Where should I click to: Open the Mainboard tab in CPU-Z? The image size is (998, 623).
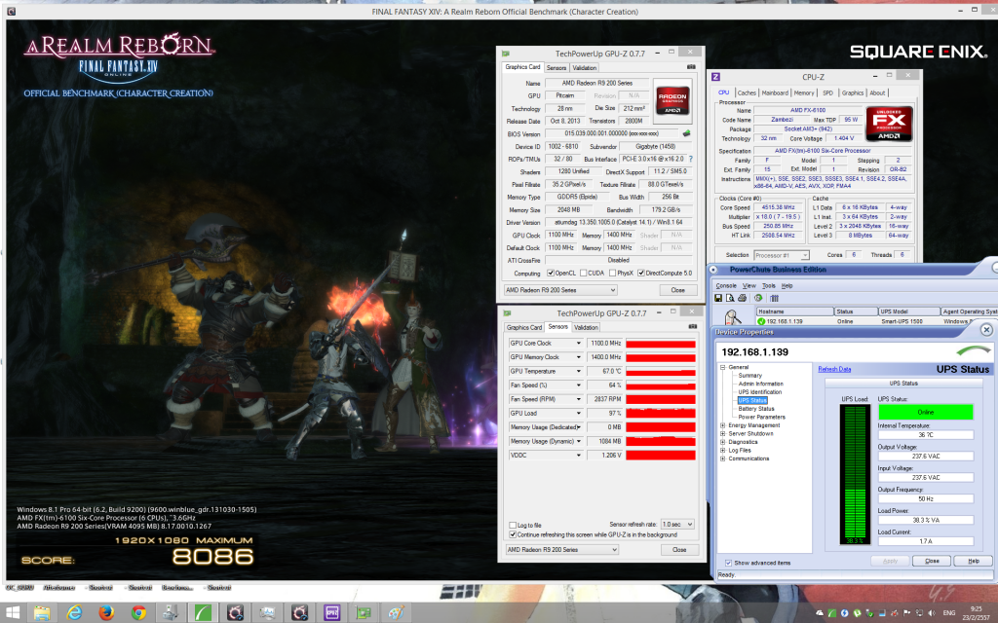coord(775,92)
